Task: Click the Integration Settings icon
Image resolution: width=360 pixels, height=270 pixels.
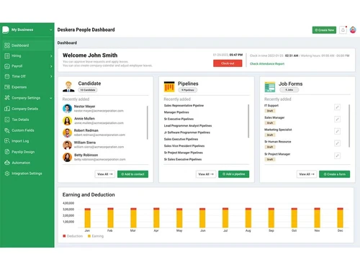Action: (x=7, y=174)
